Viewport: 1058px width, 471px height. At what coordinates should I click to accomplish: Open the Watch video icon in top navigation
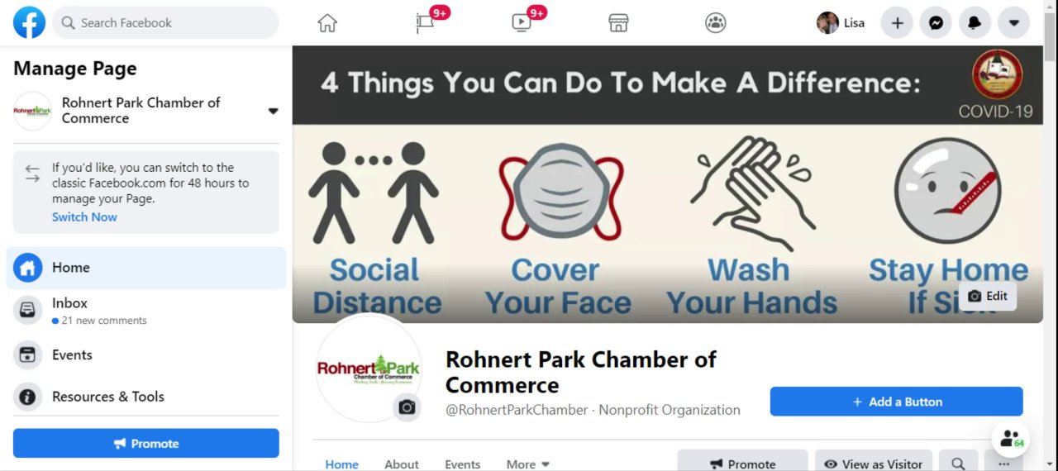[x=522, y=23]
